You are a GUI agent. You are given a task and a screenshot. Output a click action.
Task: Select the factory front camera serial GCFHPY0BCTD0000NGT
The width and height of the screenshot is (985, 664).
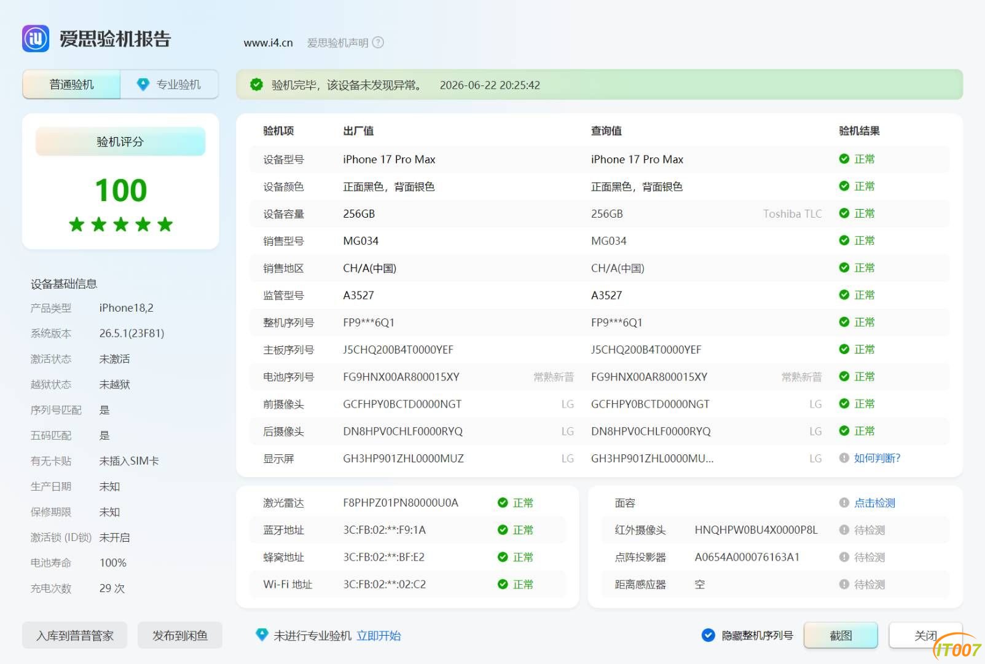coord(402,404)
